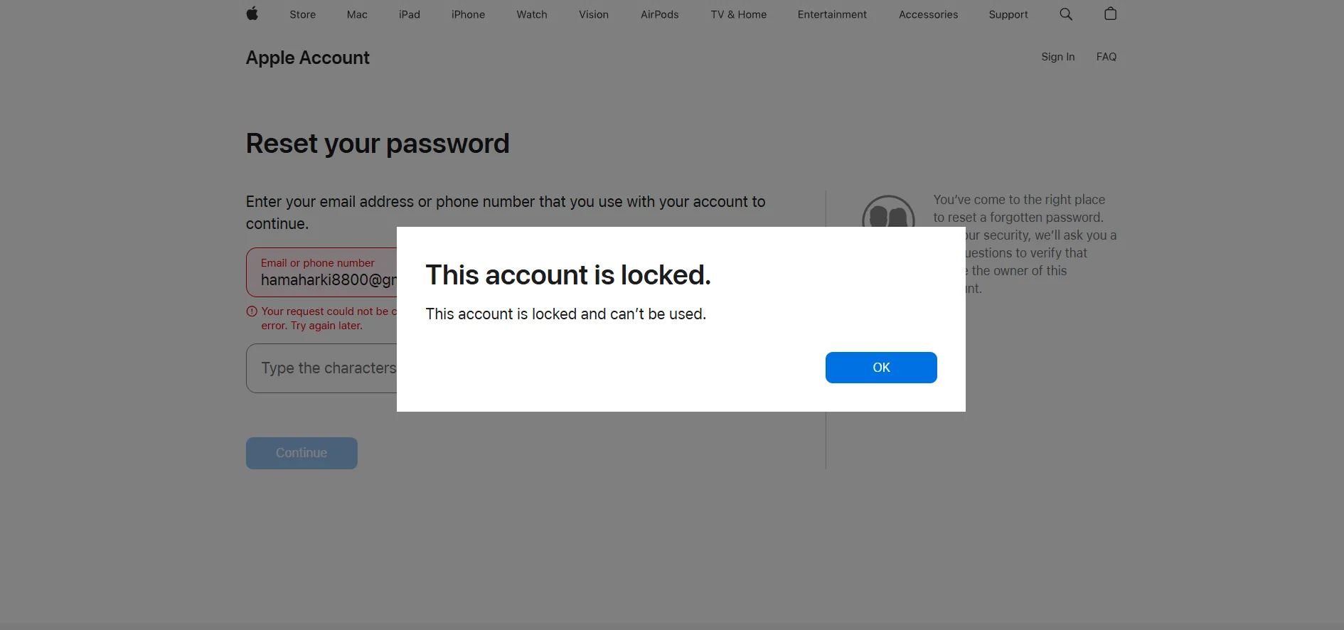
Task: Open the search magnifier icon
Action: pos(1065,14)
